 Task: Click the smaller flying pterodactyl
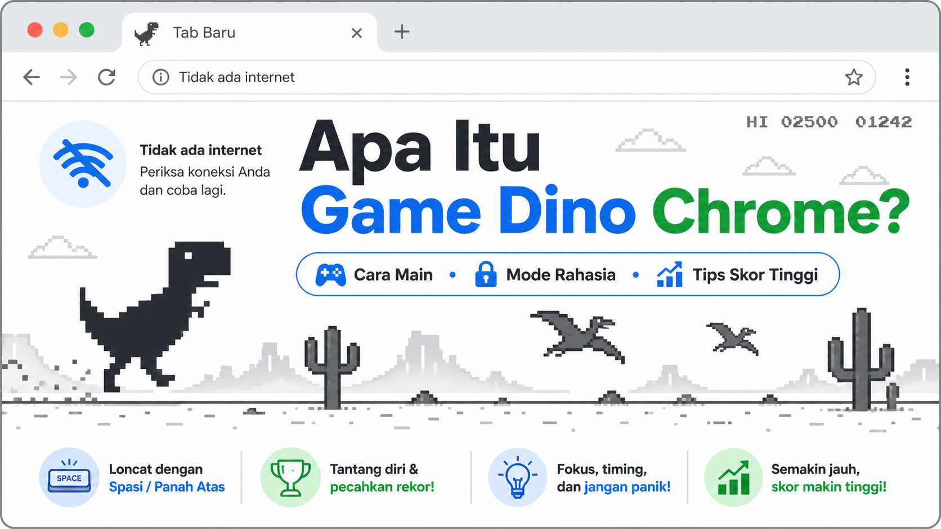coord(733,338)
